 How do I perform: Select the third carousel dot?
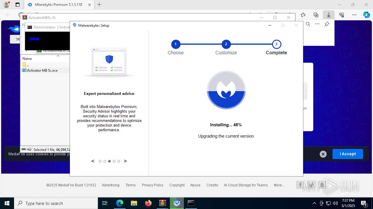coord(109,161)
